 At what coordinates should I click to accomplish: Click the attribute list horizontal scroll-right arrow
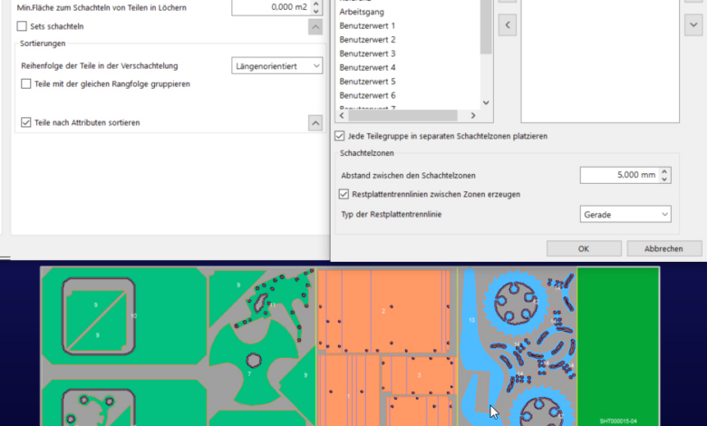click(473, 116)
